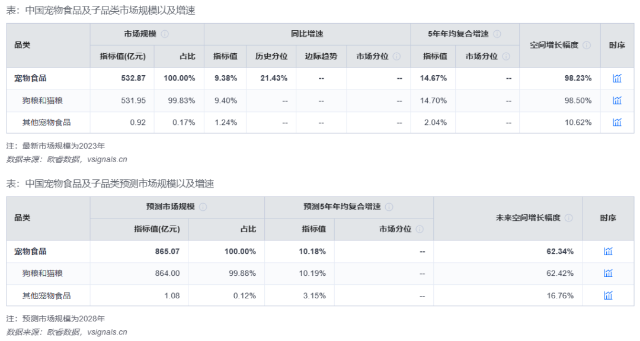Click the 品类 header in the first table

point(23,45)
